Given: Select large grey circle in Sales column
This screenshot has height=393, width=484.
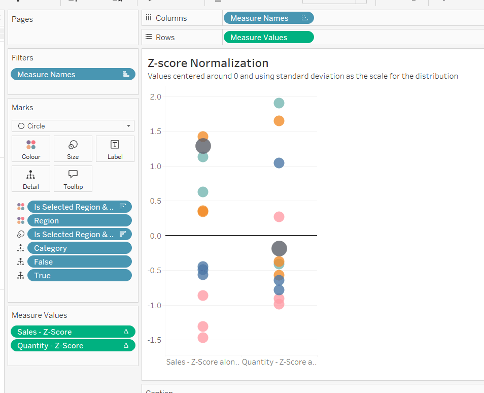Looking at the screenshot, I should tap(203, 146).
